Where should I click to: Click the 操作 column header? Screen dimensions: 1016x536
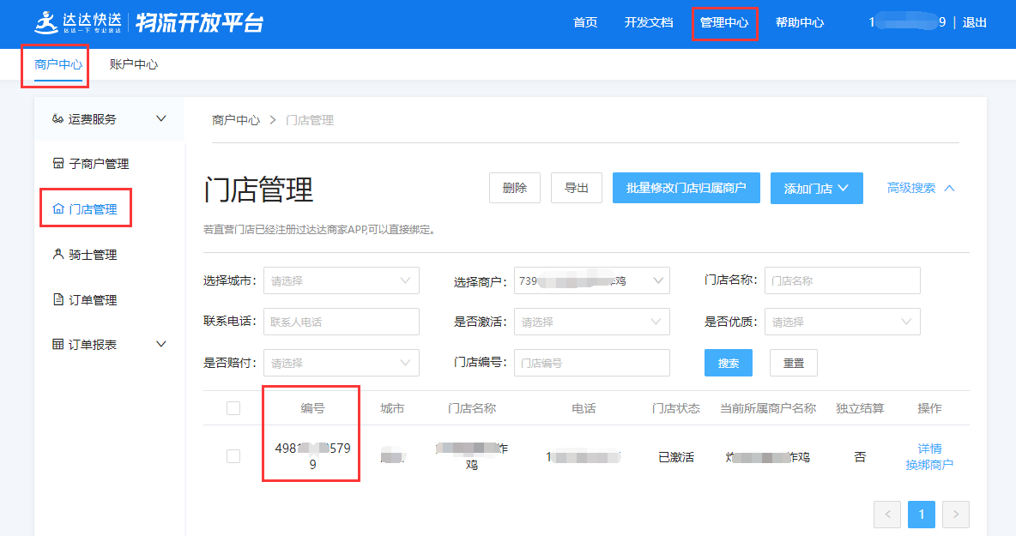(929, 408)
